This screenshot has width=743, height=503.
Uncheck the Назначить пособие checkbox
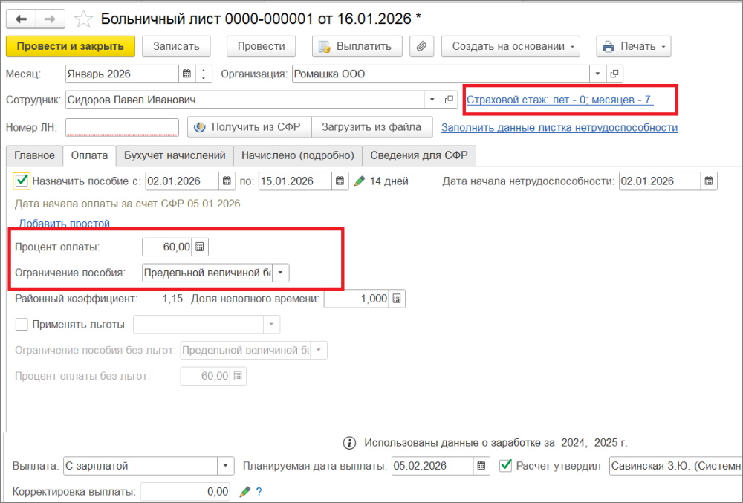[x=22, y=181]
